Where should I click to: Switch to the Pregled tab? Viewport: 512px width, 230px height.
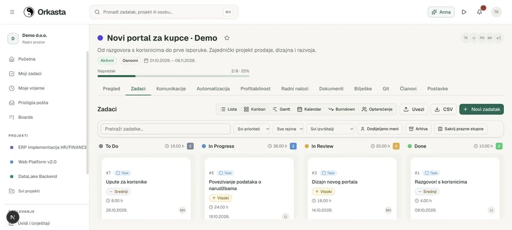tap(111, 88)
